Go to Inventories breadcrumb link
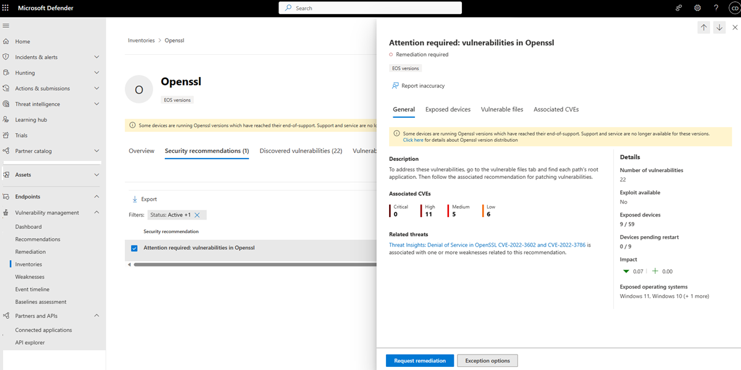This screenshot has width=741, height=370. (x=141, y=41)
